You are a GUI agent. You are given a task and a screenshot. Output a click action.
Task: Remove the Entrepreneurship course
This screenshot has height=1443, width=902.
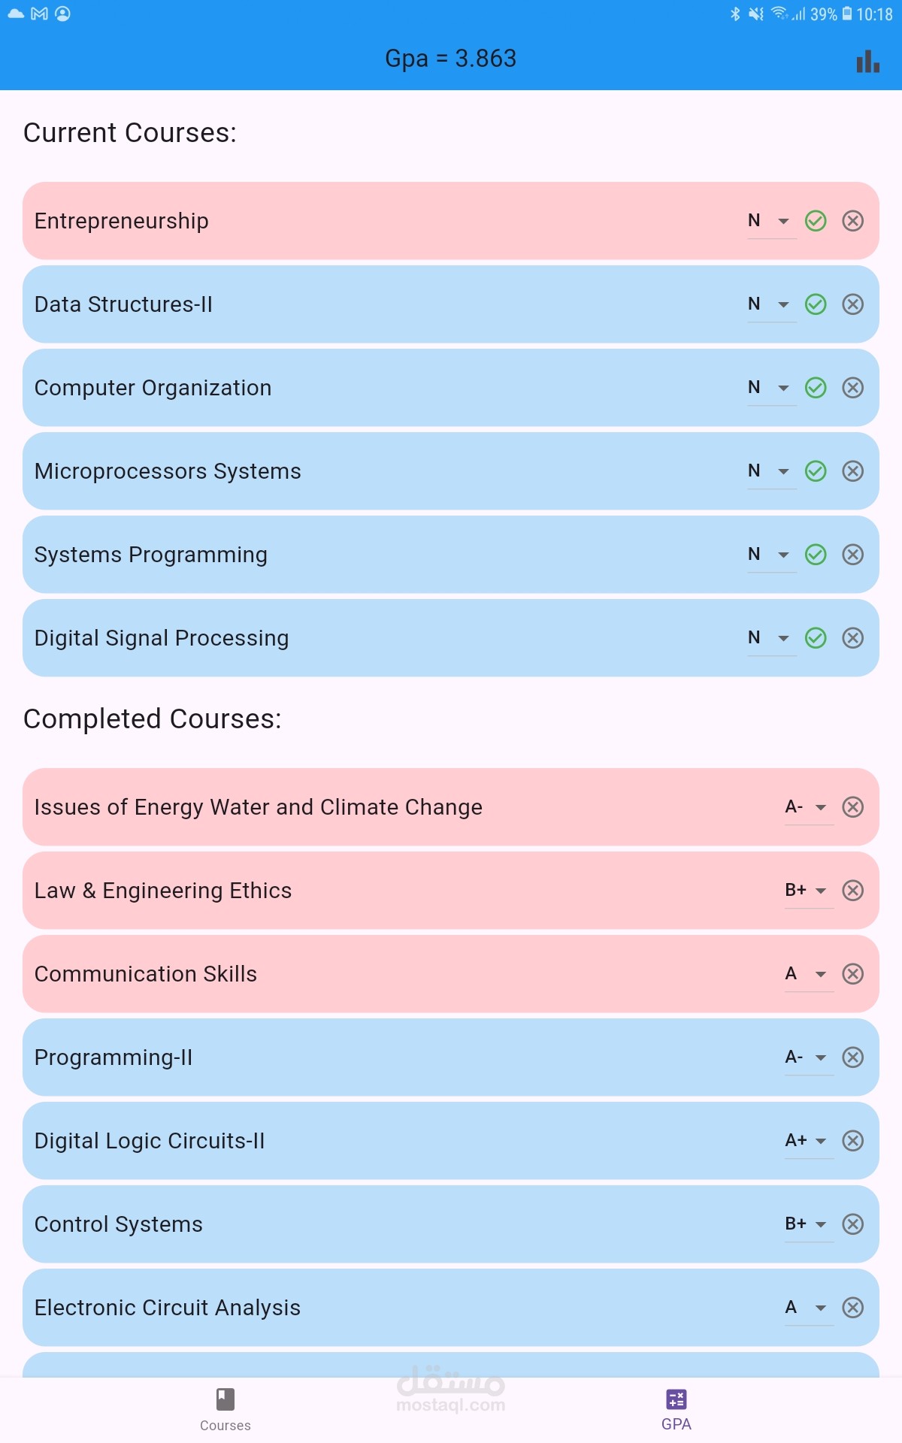coord(852,221)
